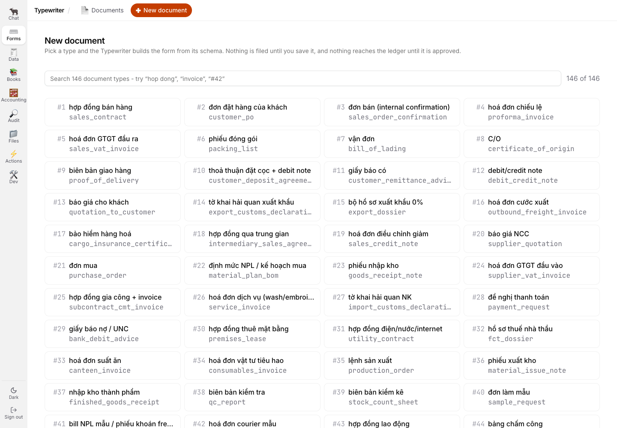The width and height of the screenshot is (617, 428).
Task: Open the Audit magnifier icon
Action: click(x=14, y=116)
